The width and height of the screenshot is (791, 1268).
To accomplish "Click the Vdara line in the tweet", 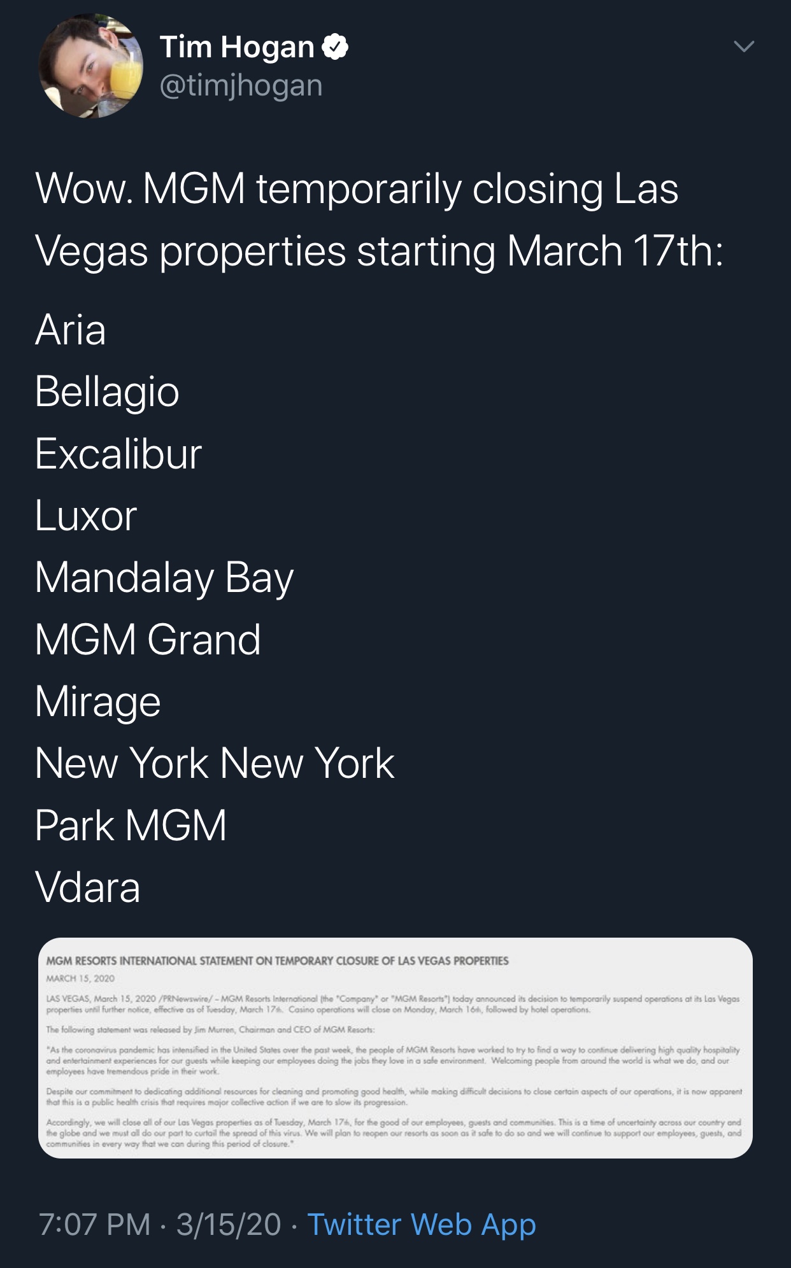I will (x=88, y=887).
